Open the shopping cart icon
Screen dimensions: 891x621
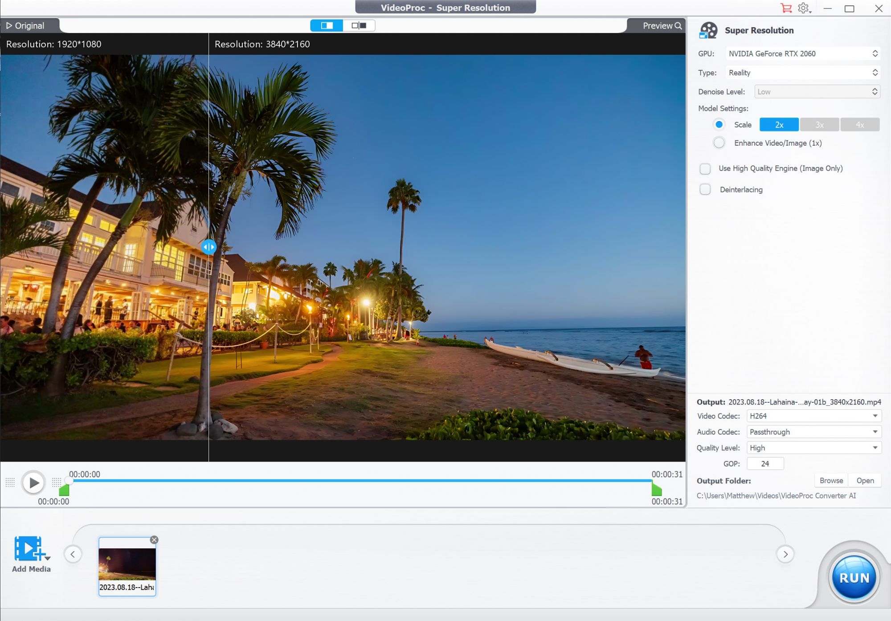coord(786,8)
